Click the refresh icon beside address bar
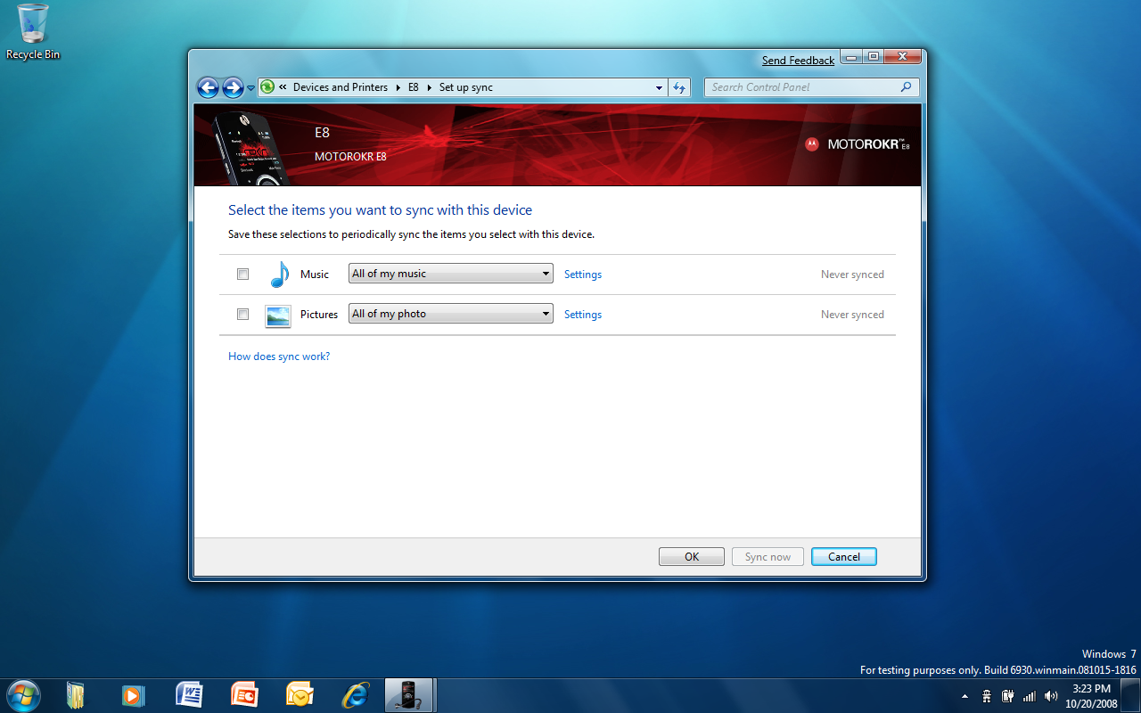 click(x=679, y=87)
